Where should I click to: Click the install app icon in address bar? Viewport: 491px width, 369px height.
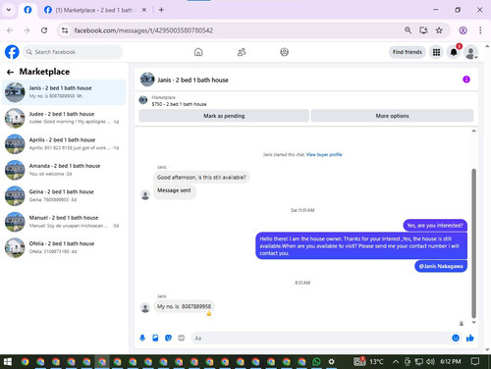click(423, 30)
